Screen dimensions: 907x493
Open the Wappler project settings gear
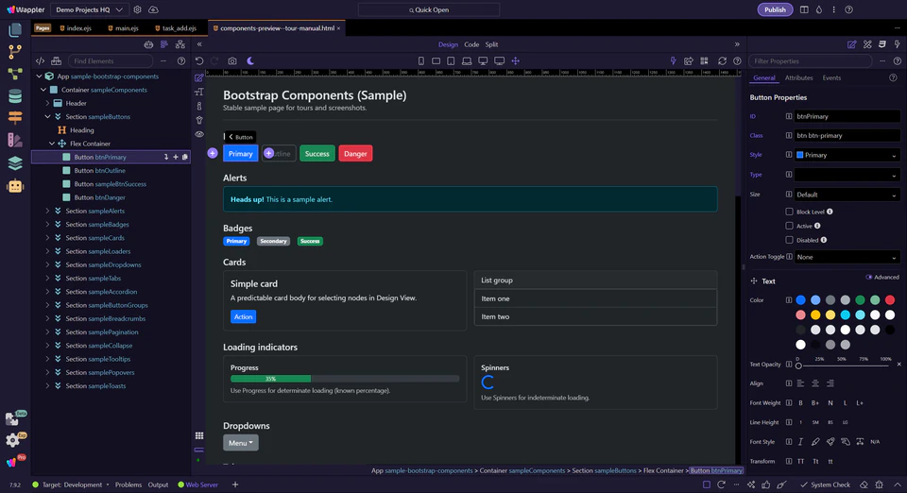137,9
